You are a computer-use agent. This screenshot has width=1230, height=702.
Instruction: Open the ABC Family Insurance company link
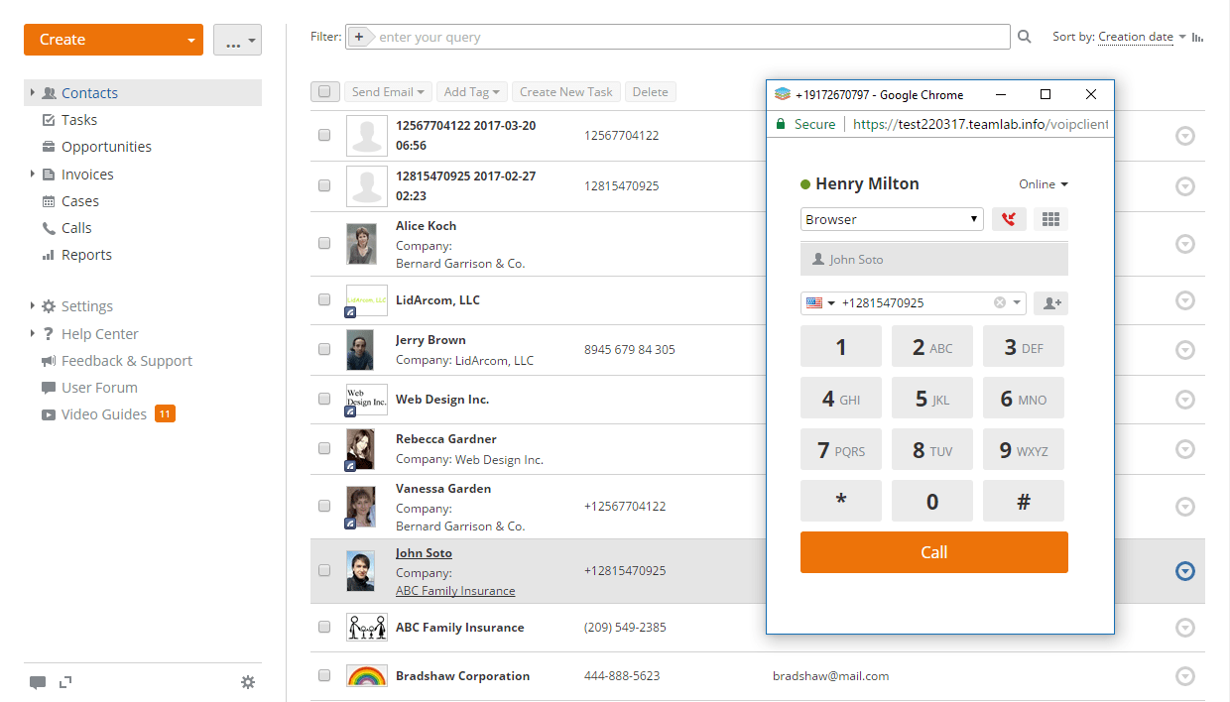(455, 590)
